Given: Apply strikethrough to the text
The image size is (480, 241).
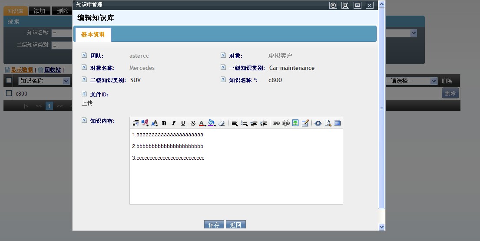Looking at the screenshot, I should (x=193, y=123).
